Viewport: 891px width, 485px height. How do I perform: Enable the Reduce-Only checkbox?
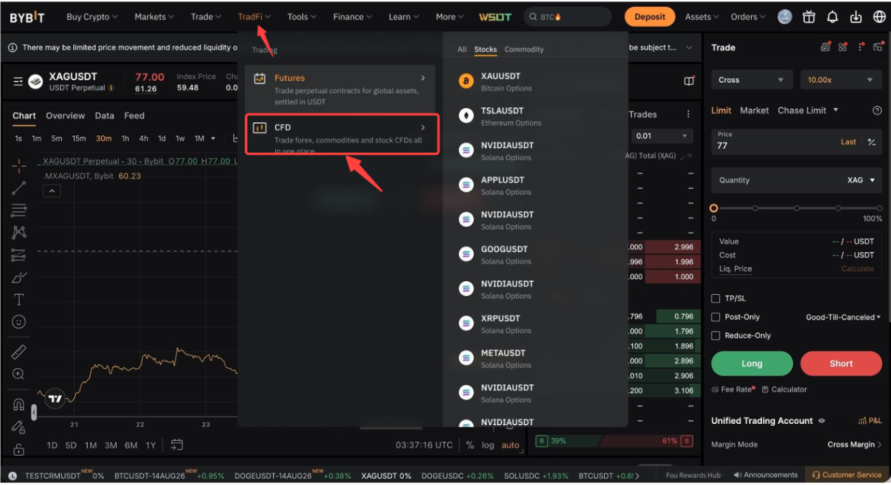(716, 335)
